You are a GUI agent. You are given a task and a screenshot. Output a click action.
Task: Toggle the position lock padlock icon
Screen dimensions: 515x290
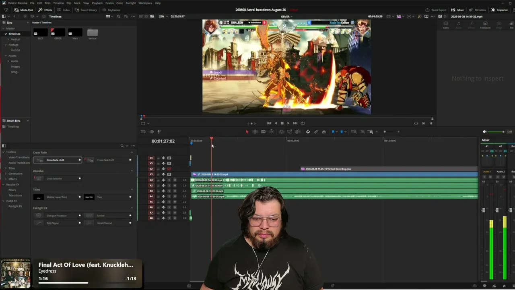pyautogui.click(x=324, y=132)
